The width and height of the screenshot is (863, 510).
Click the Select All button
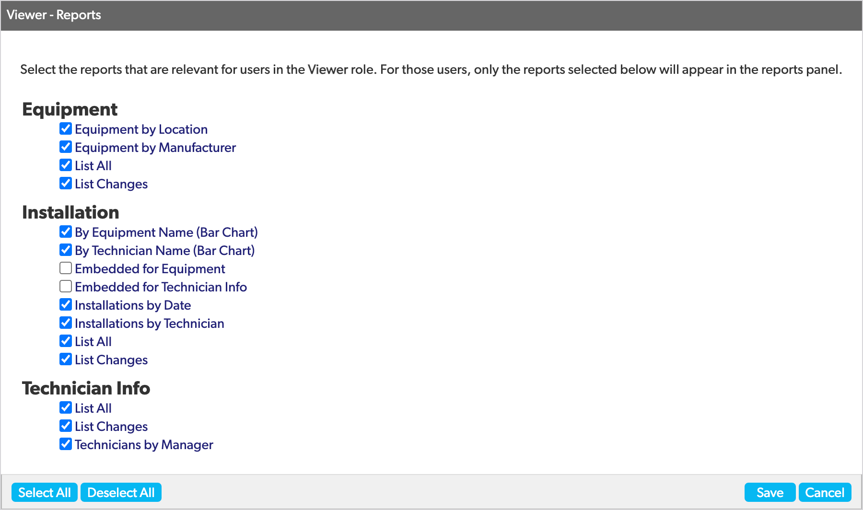coord(45,492)
